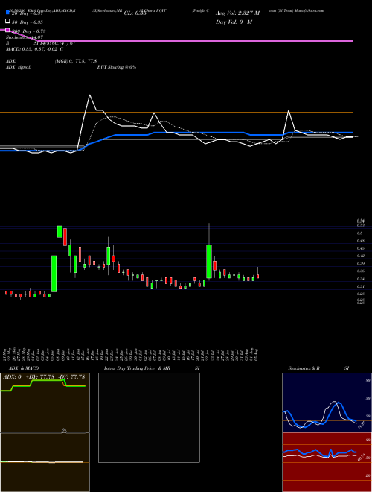This screenshot has height=492, width=372.
Task: Click the '(MGR) 0, 77.8, 77.8' ADX values
Action: click(x=76, y=61)
